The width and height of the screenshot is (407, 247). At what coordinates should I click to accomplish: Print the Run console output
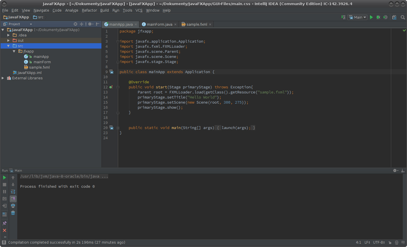[x=13, y=206]
